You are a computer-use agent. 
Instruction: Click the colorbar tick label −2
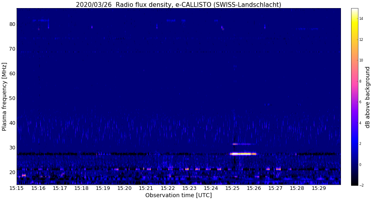[361, 185]
